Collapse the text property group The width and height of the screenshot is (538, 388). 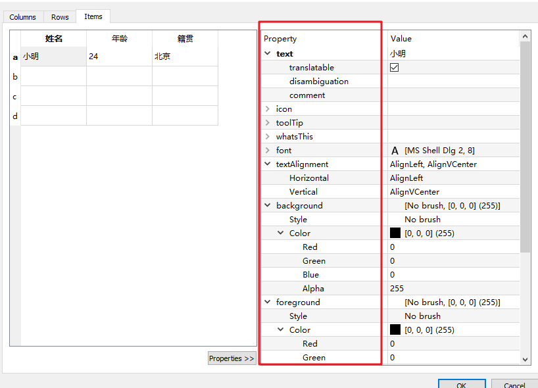point(268,53)
